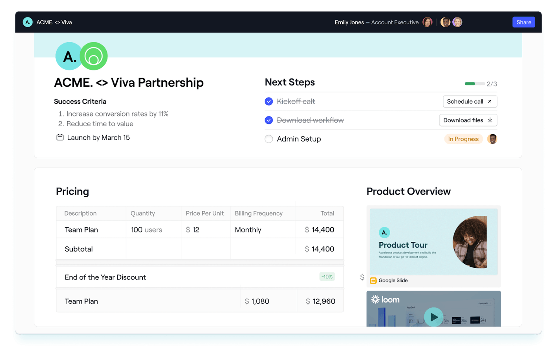Screen dimensions: 557x349
Task: Click the Download files button
Action: point(468,120)
